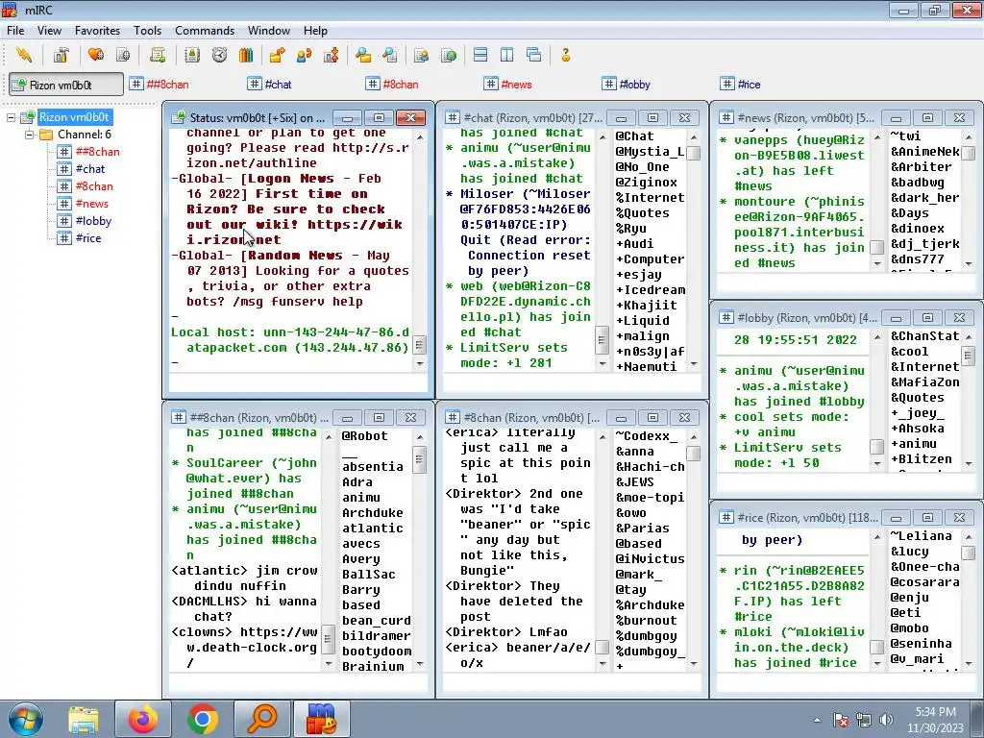Screen dimensions: 984x738
Task: Open the DCC Options toolbar icon
Action: point(332,55)
